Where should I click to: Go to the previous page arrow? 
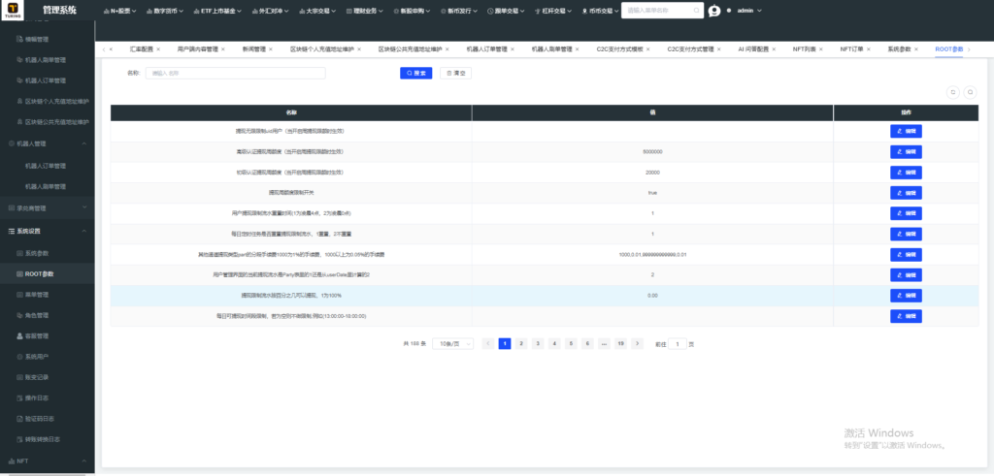[x=488, y=344]
